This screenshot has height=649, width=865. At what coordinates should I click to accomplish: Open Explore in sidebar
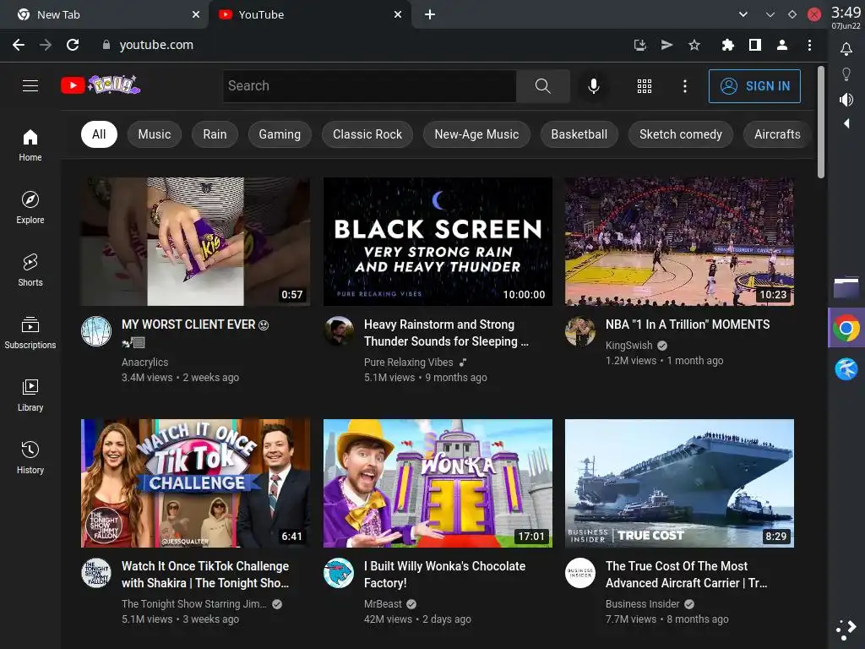coord(30,208)
